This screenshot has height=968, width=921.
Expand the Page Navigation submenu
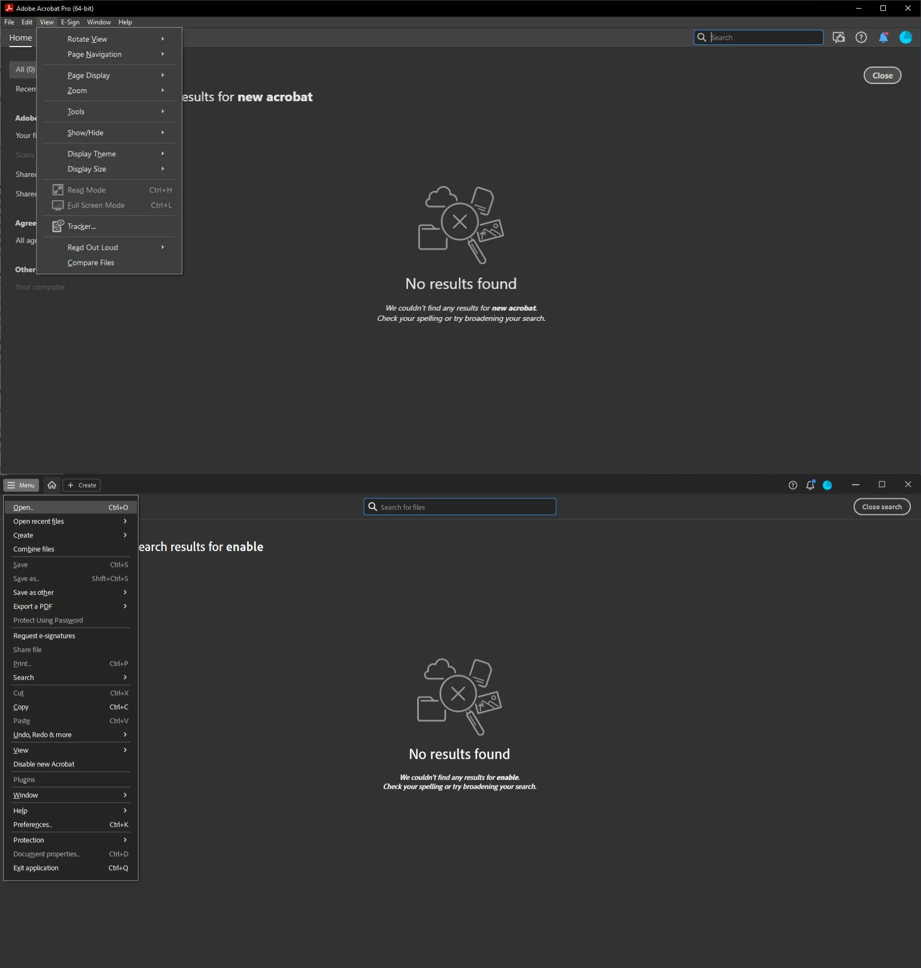pyautogui.click(x=109, y=55)
